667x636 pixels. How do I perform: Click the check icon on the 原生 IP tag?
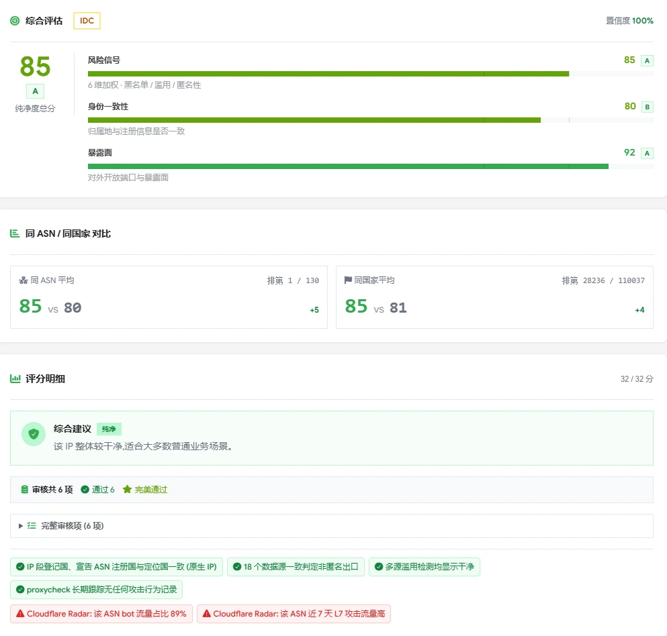20,566
